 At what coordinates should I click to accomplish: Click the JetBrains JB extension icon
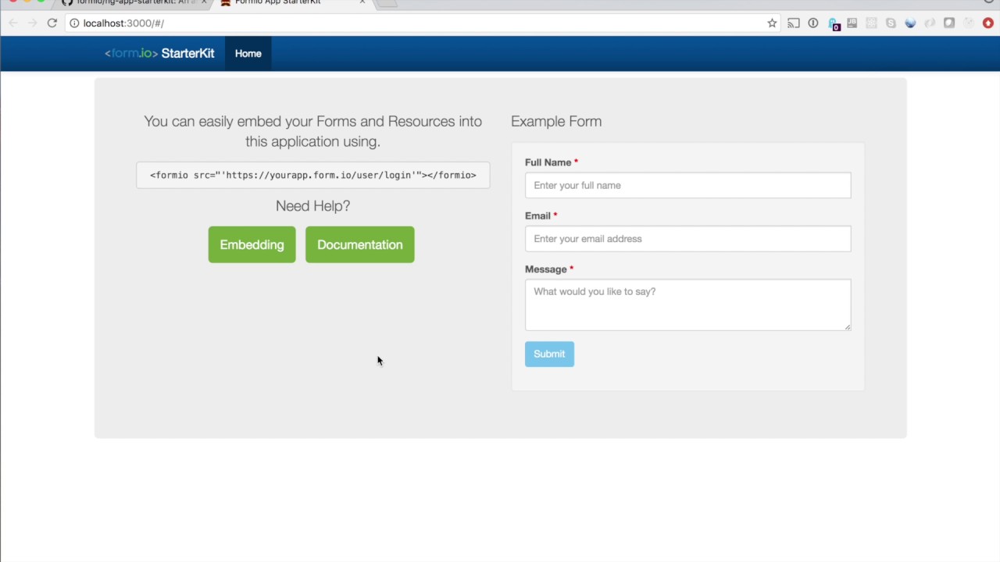coord(852,23)
